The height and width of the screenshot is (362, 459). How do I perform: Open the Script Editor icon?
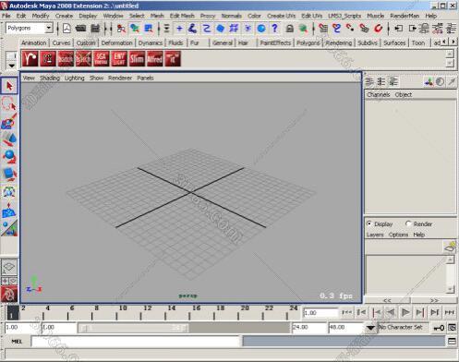point(452,341)
